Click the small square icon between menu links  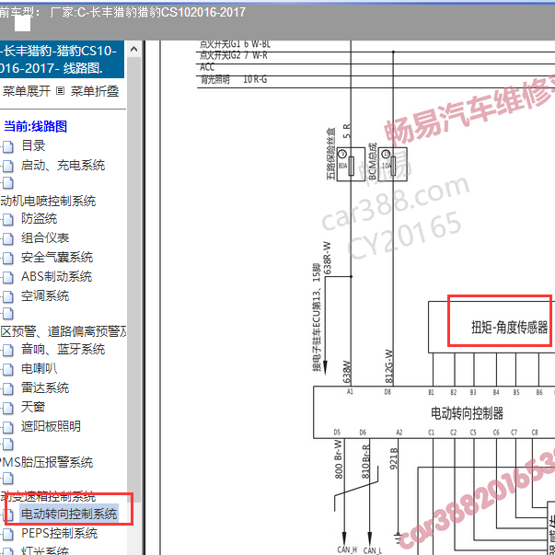point(60,91)
